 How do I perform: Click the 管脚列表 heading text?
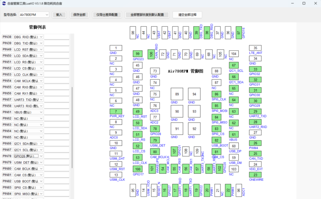37,27
